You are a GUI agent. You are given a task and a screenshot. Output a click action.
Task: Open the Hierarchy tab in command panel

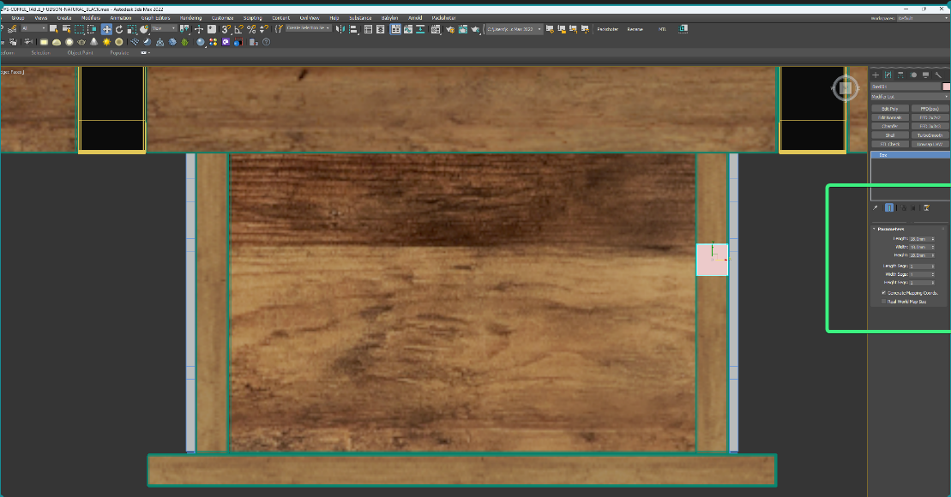(x=901, y=75)
